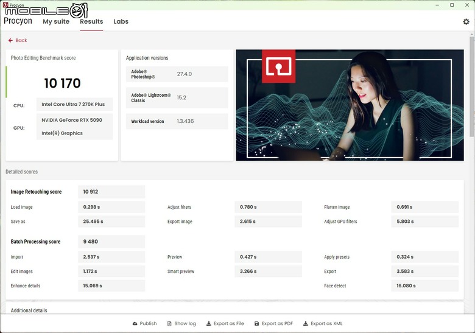Click Image Retouching score value 10 912
The image size is (475, 333).
tap(111, 192)
